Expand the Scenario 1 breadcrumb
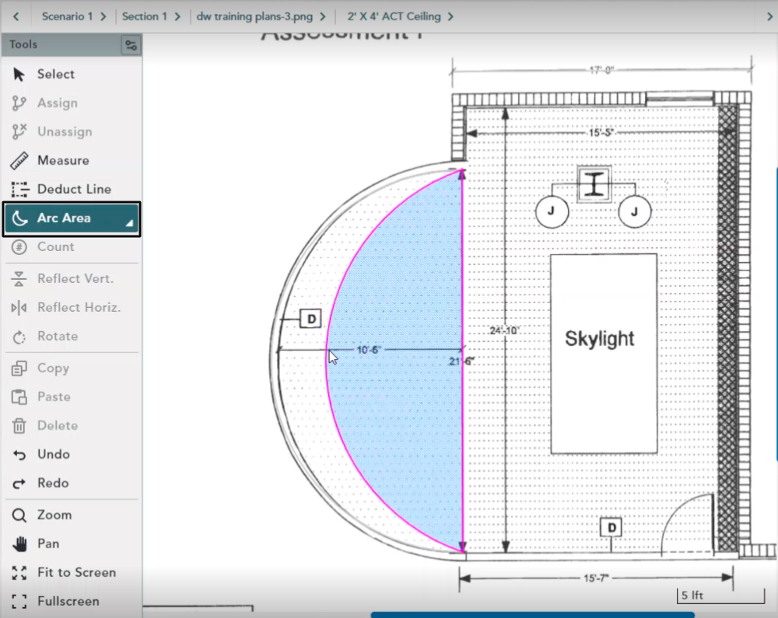The width and height of the screenshot is (778, 618). (x=73, y=16)
